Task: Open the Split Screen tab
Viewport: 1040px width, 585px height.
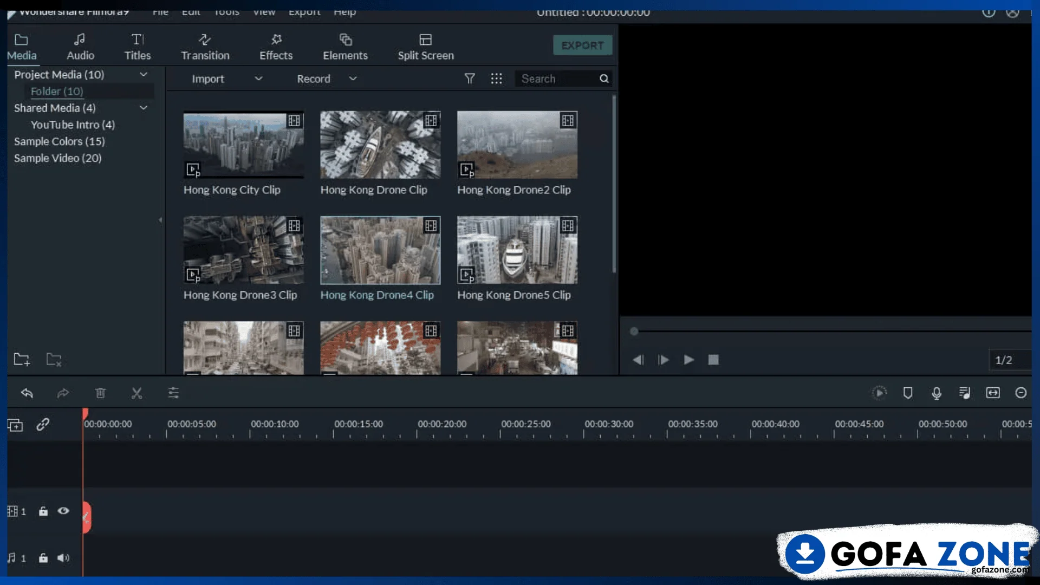Action: 426,47
